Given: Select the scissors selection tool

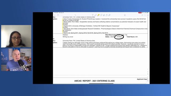Looking at the screenshot, I should (x=104, y=15).
